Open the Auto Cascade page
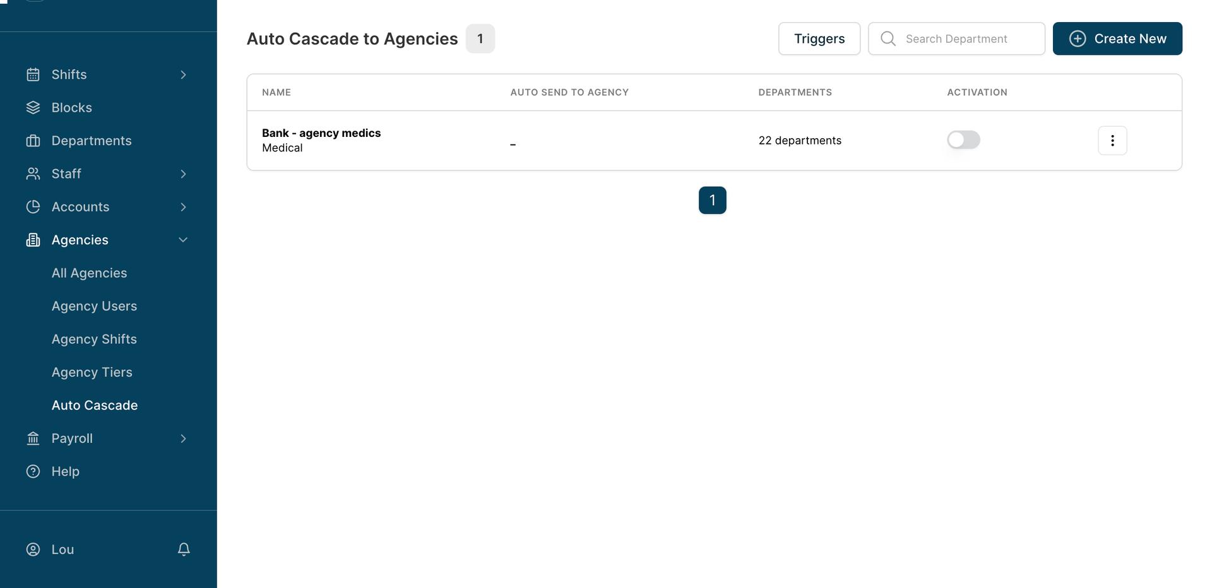Image resolution: width=1212 pixels, height=588 pixels. click(95, 404)
